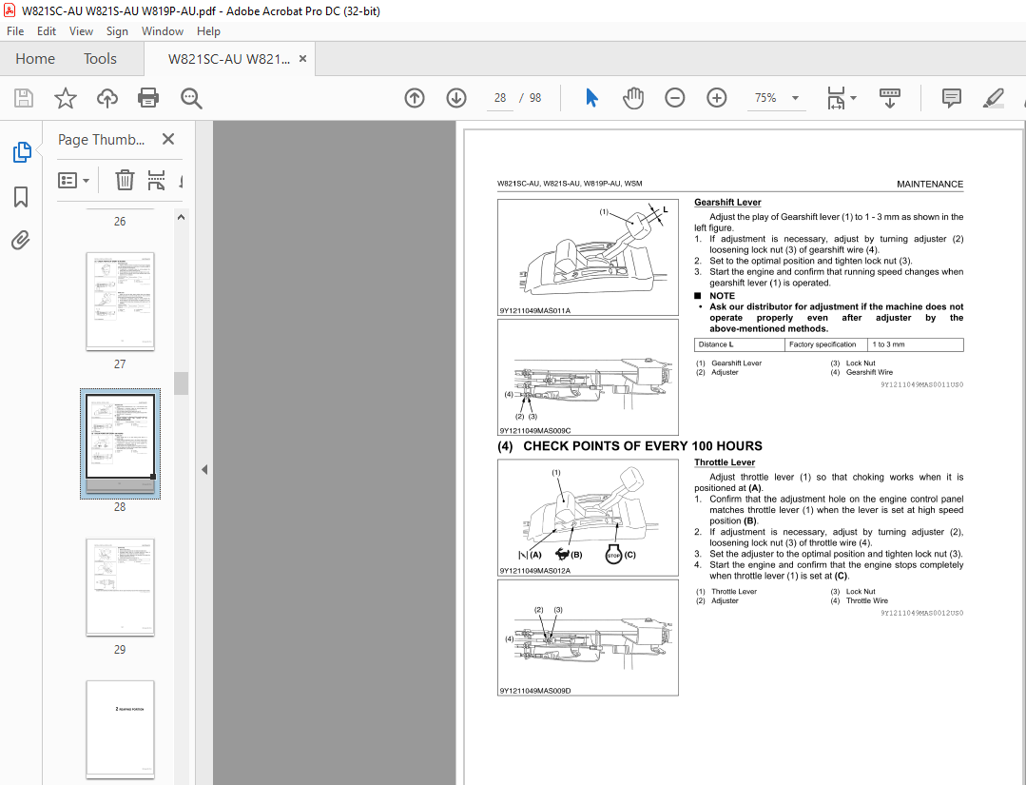
Task: Click the thumbnail scrollbar up arrow
Action: 182,217
